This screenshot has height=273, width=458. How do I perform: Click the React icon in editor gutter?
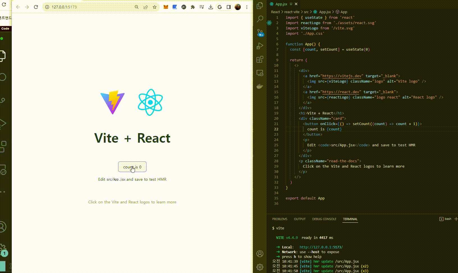coord(269,23)
